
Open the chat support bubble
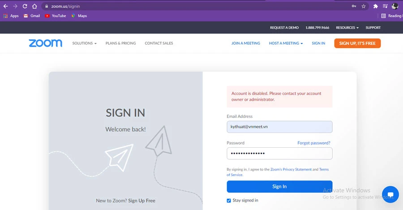click(390, 194)
